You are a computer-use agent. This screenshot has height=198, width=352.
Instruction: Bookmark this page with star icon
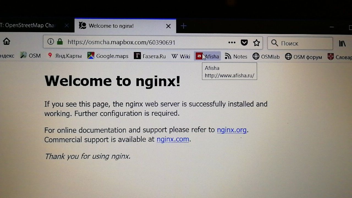[257, 43]
